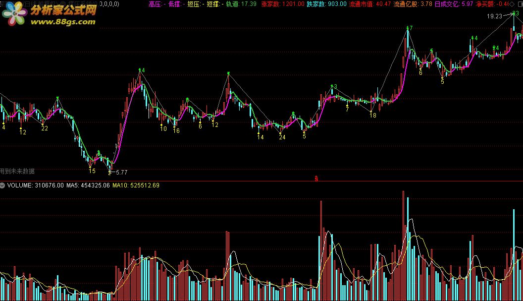Click the yellow 18 trough marker
The image size is (523, 301).
[373, 115]
